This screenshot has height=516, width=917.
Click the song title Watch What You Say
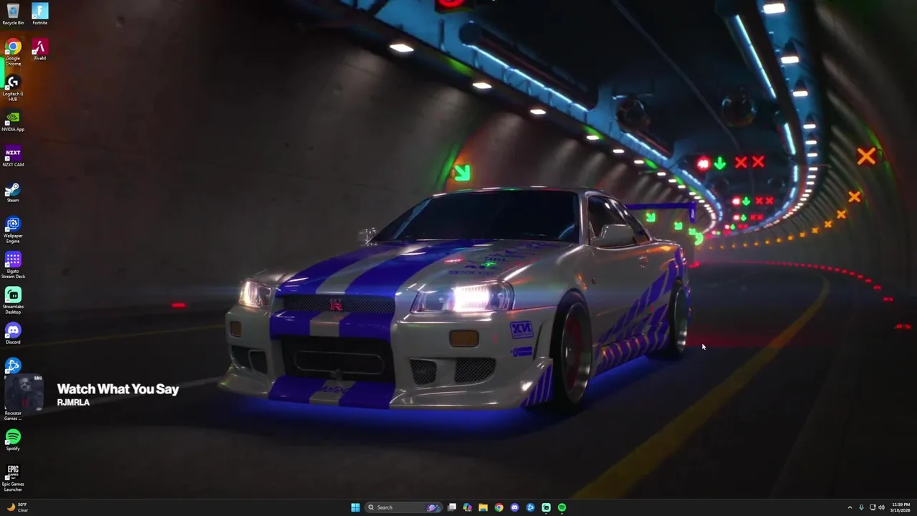point(118,389)
